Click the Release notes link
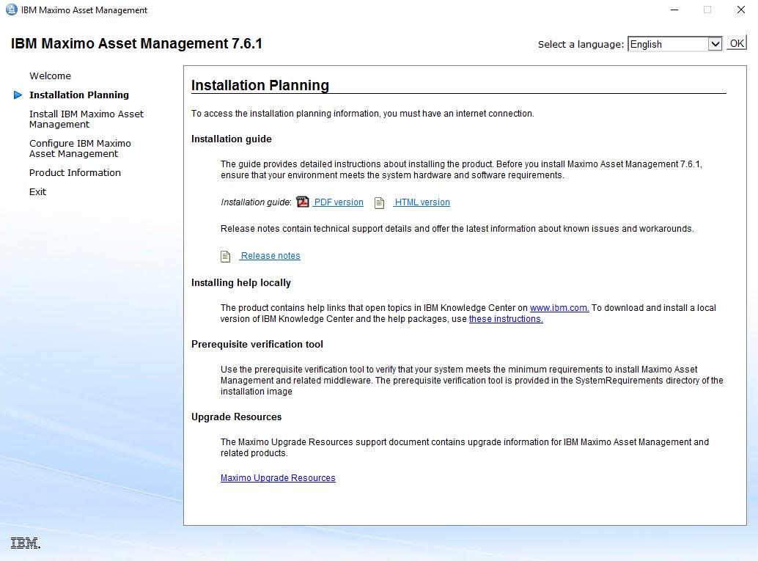This screenshot has width=758, height=561. pos(271,255)
